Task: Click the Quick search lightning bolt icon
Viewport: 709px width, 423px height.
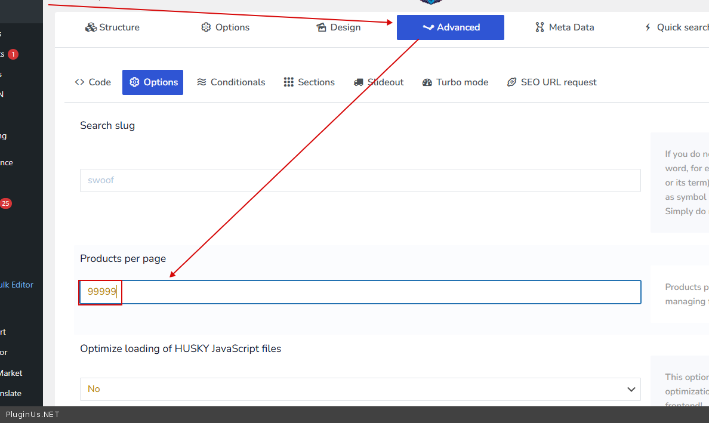Action: coord(648,27)
